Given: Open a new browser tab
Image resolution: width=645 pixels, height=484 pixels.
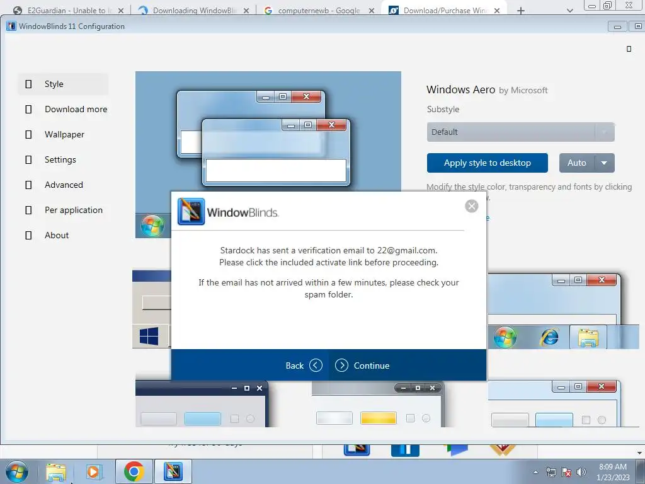Looking at the screenshot, I should pos(521,11).
